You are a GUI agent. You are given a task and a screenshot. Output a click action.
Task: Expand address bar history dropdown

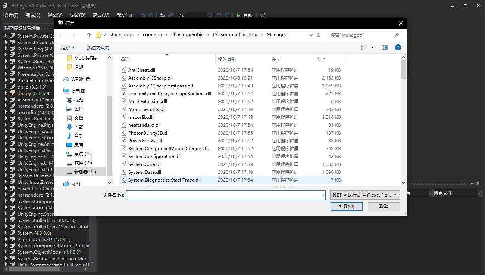point(311,35)
